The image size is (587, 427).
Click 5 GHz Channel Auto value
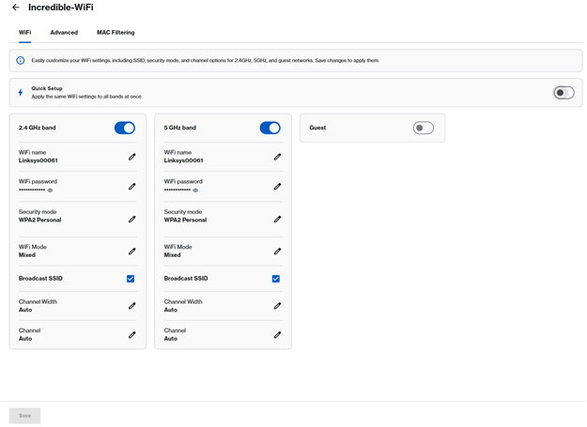click(170, 339)
